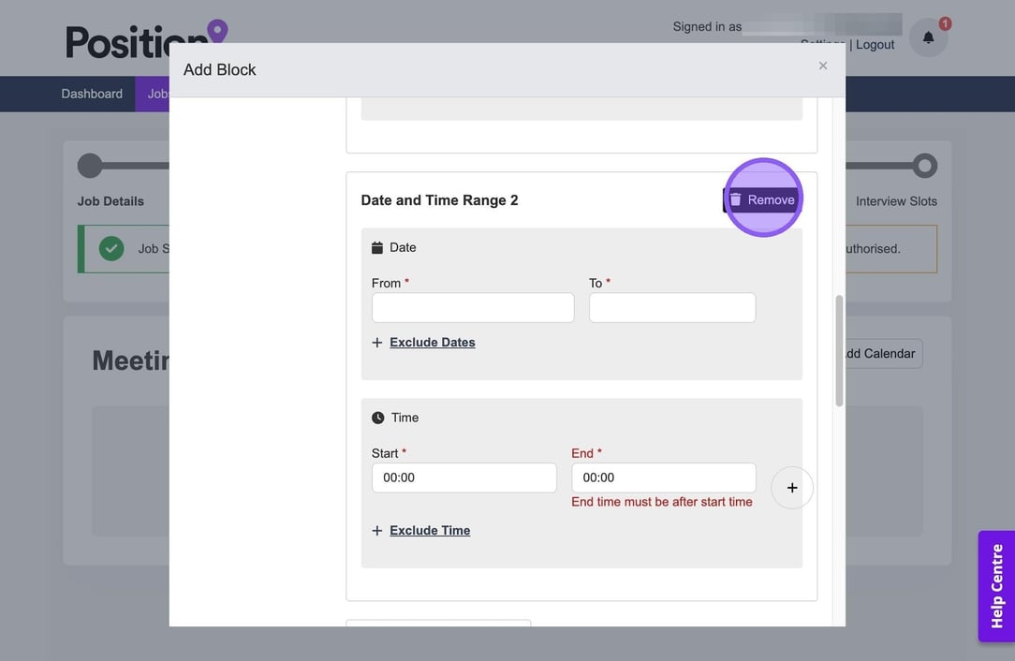Open the Help Centre side button

(996, 586)
